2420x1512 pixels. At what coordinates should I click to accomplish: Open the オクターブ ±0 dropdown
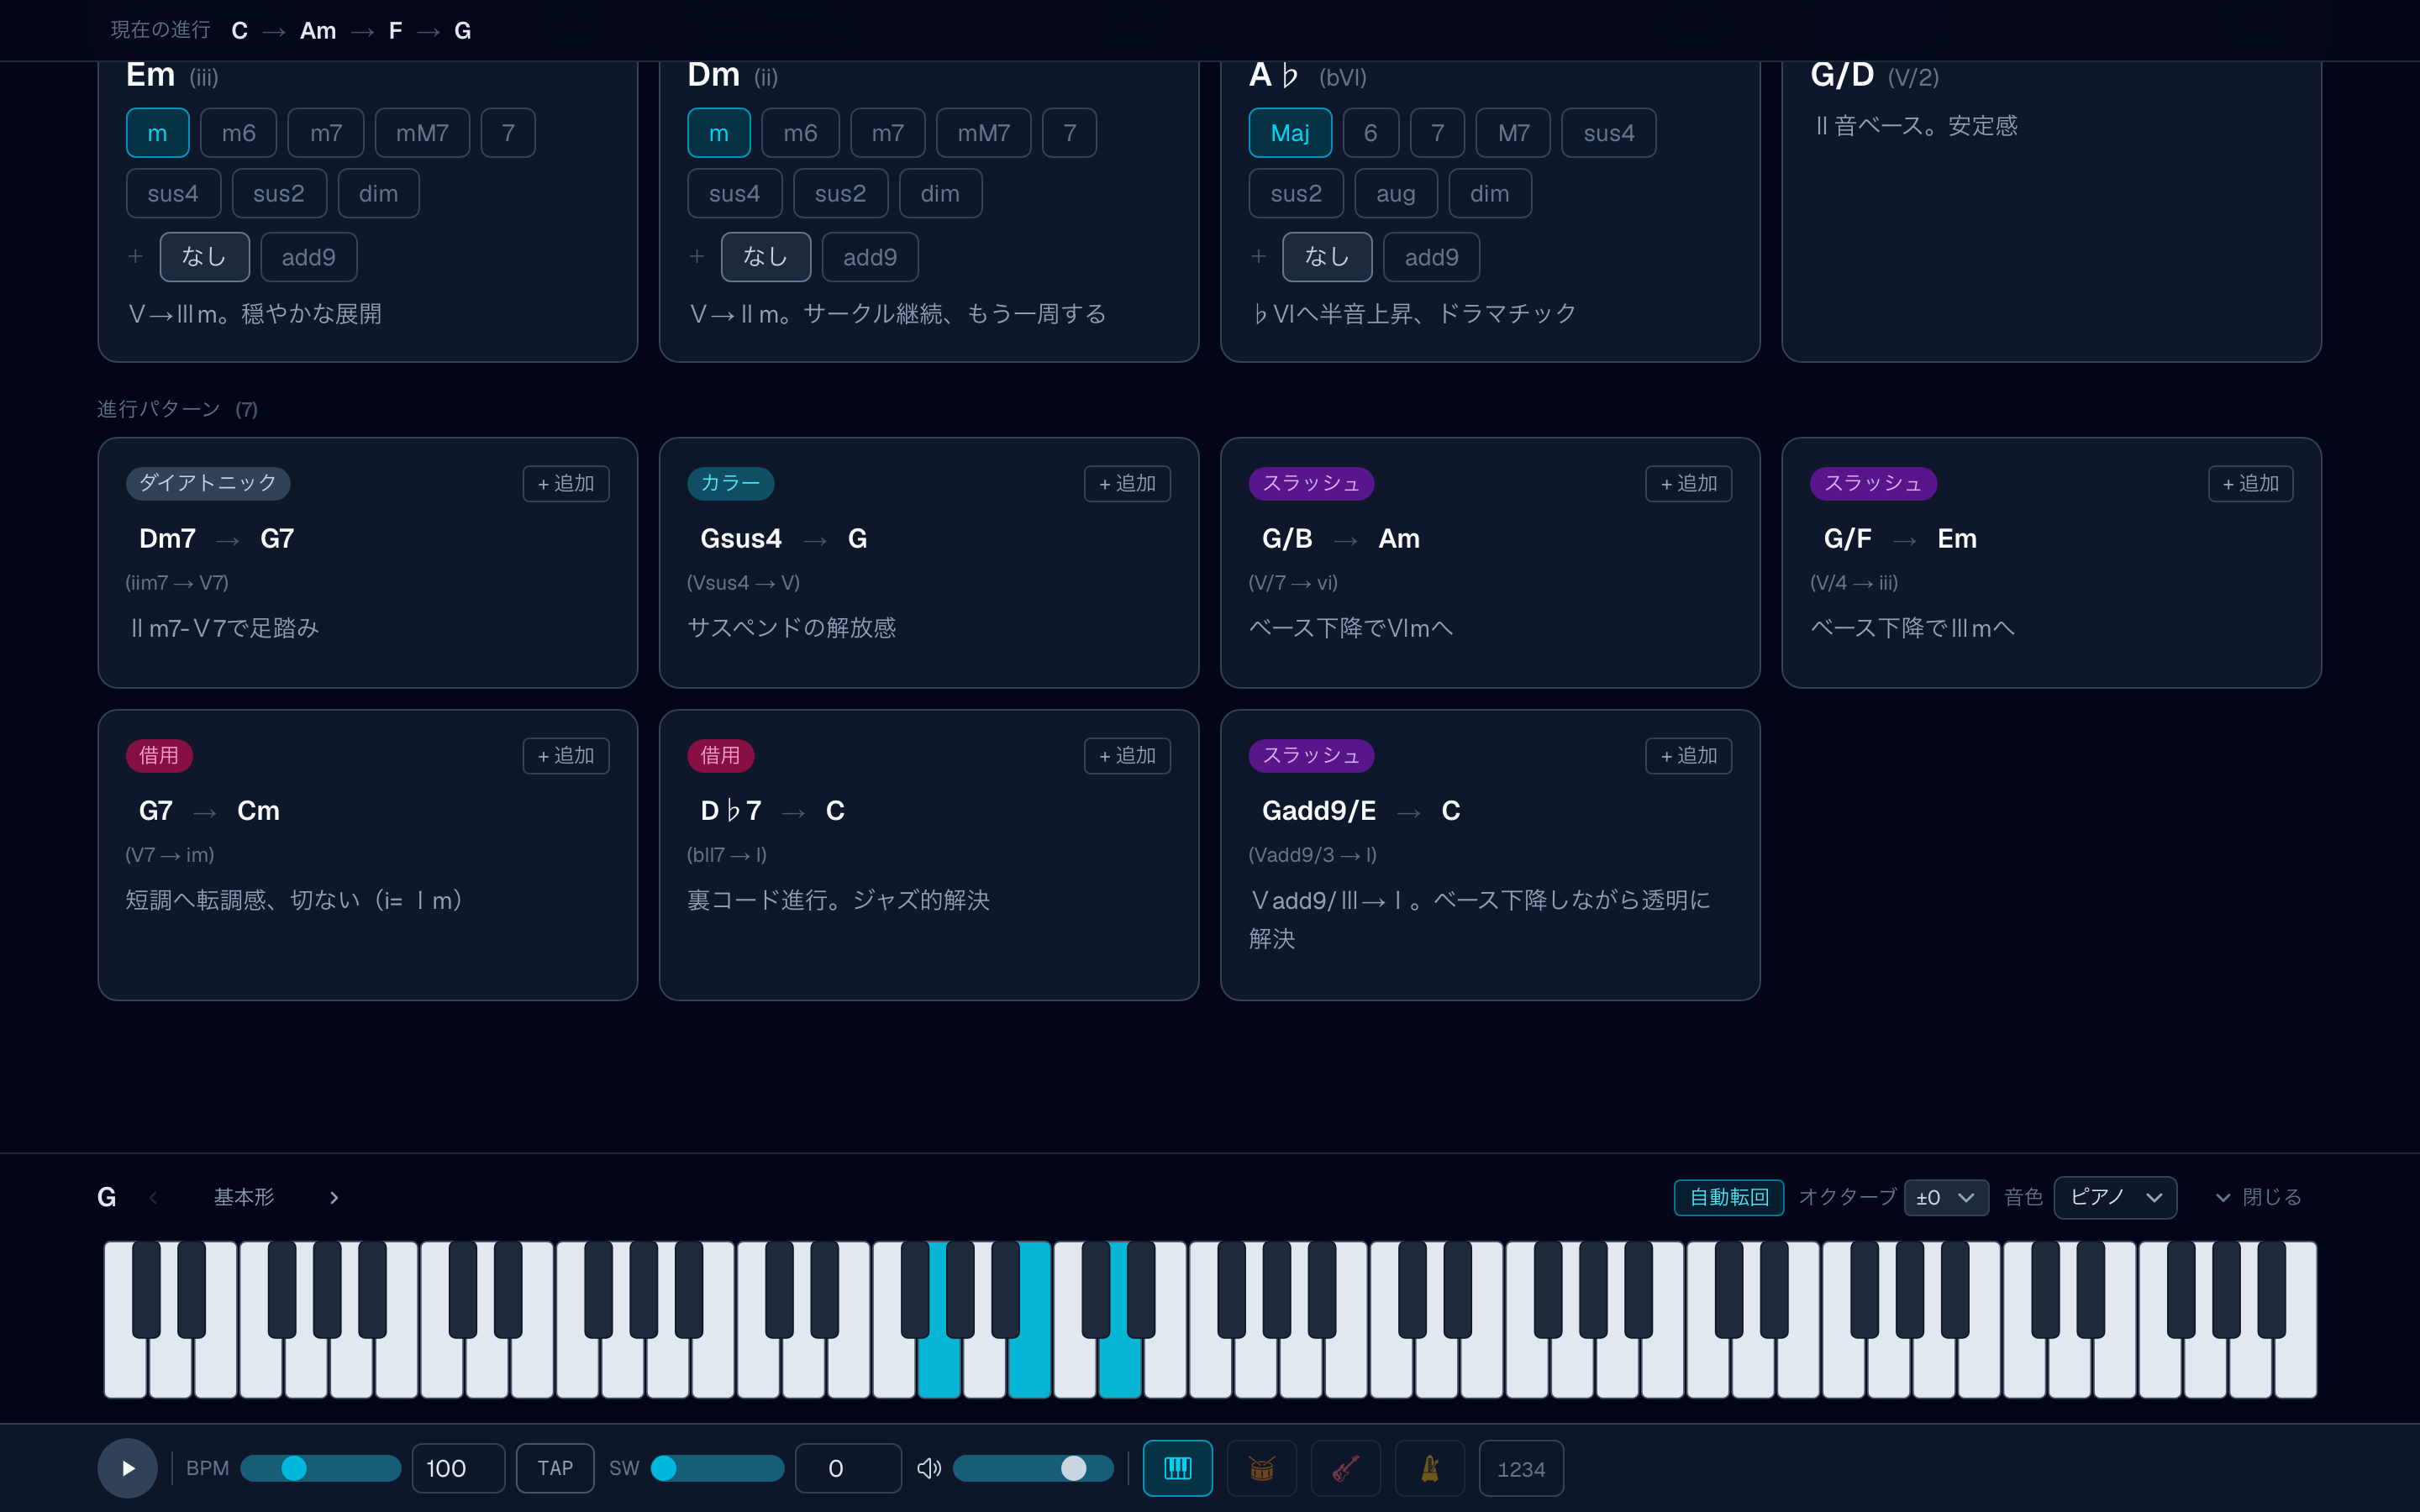[x=1946, y=1197]
